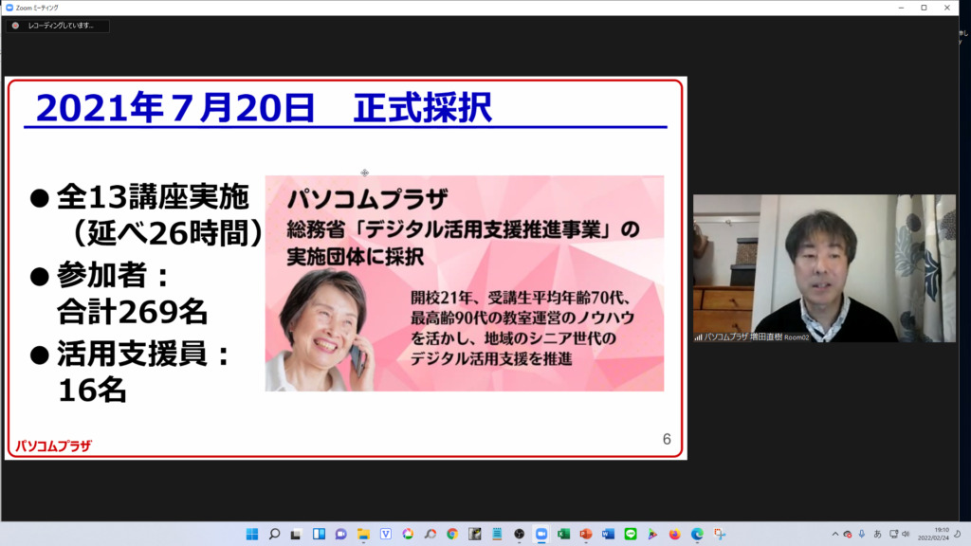Open the Snipping Tool taskbar icon
Viewport: 971px width, 546px height.
pos(720,535)
